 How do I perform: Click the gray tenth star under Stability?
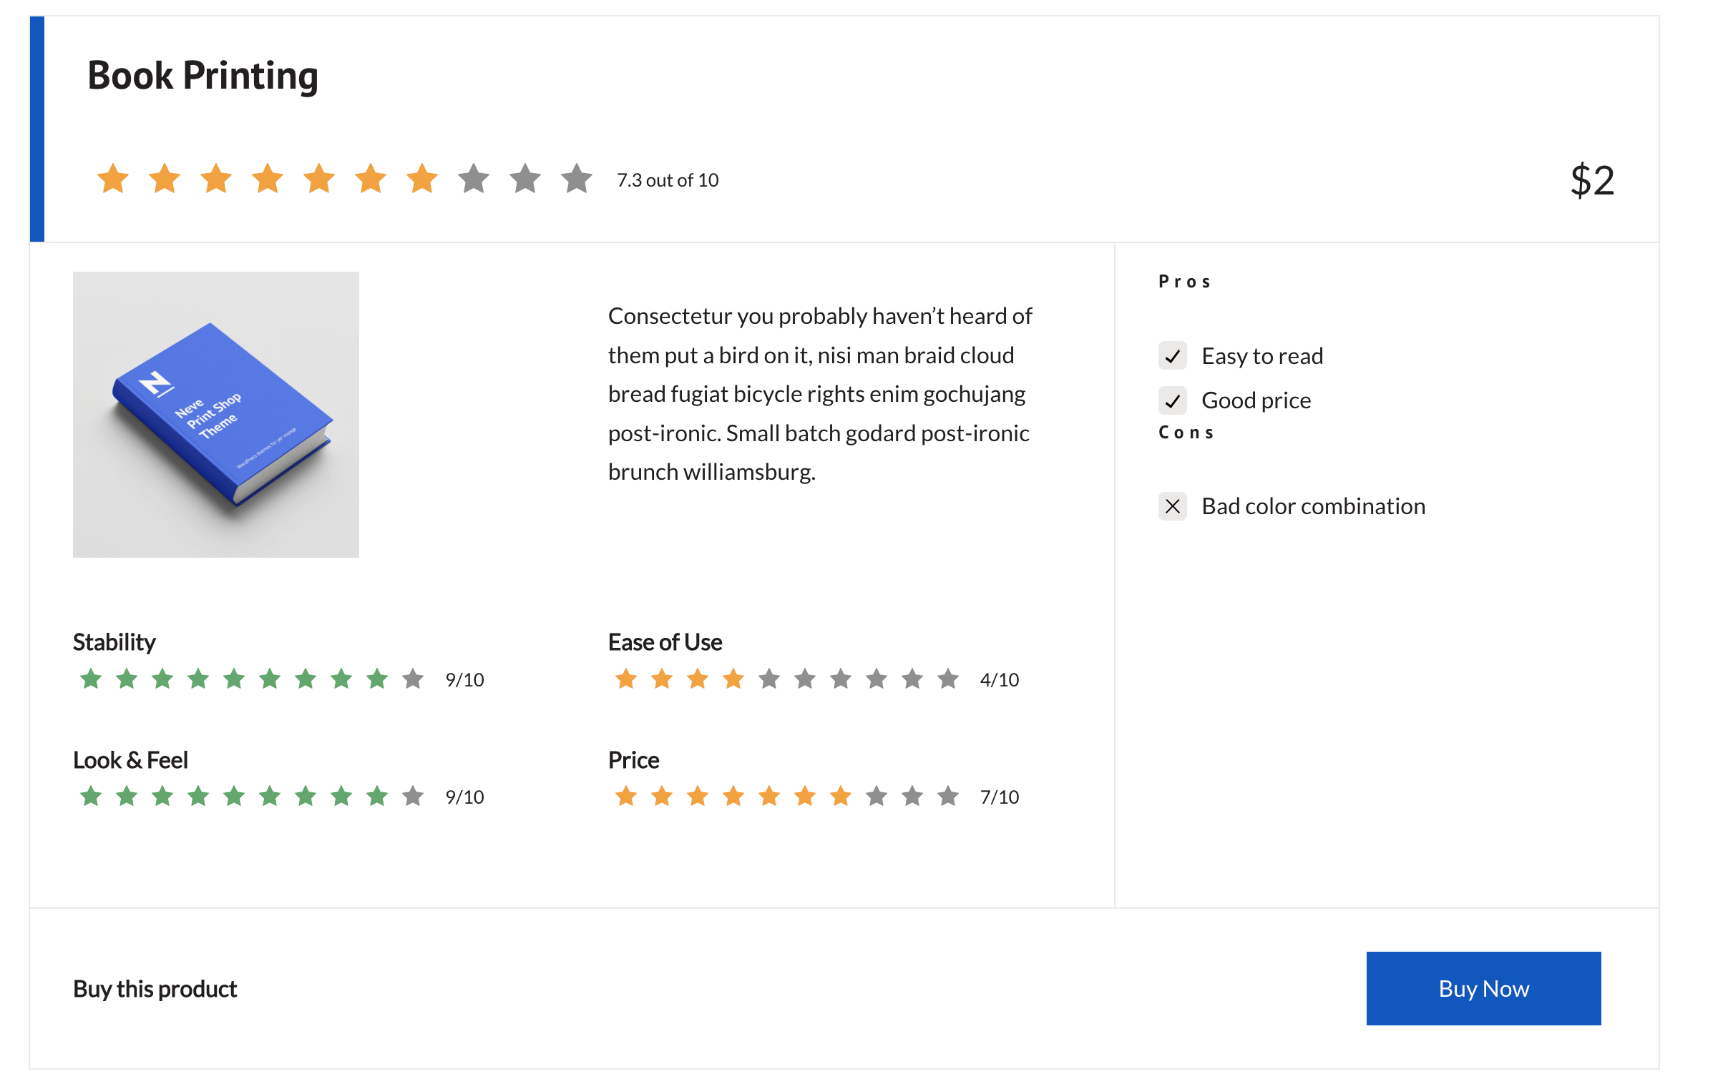pyautogui.click(x=413, y=679)
